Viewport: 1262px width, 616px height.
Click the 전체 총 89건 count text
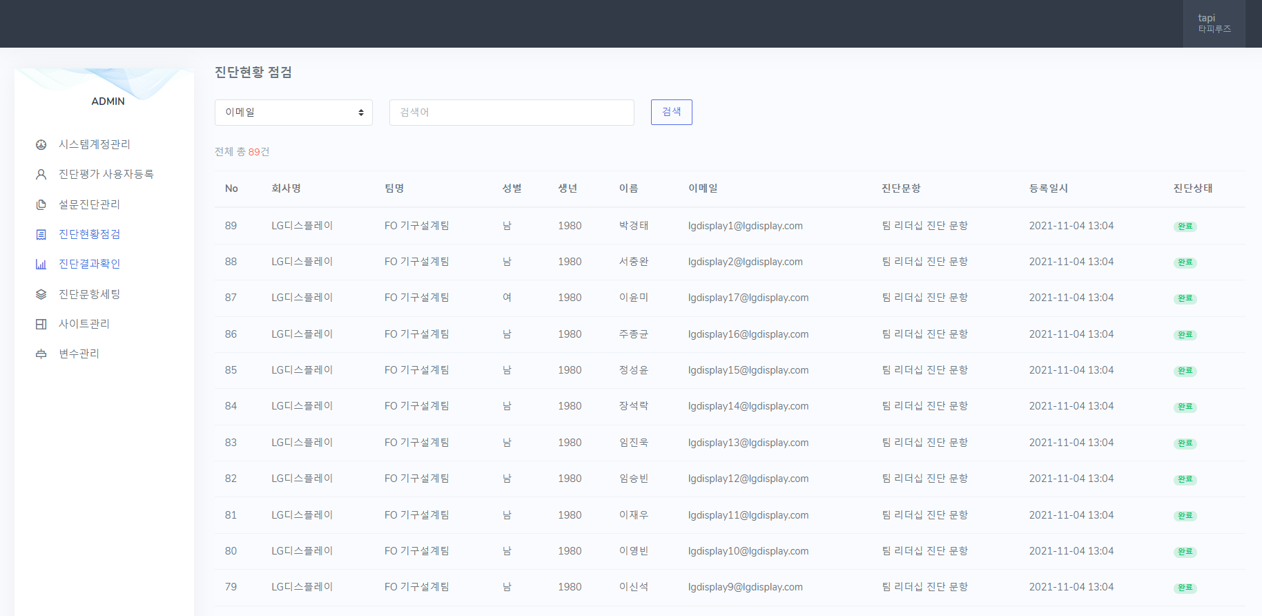click(242, 152)
